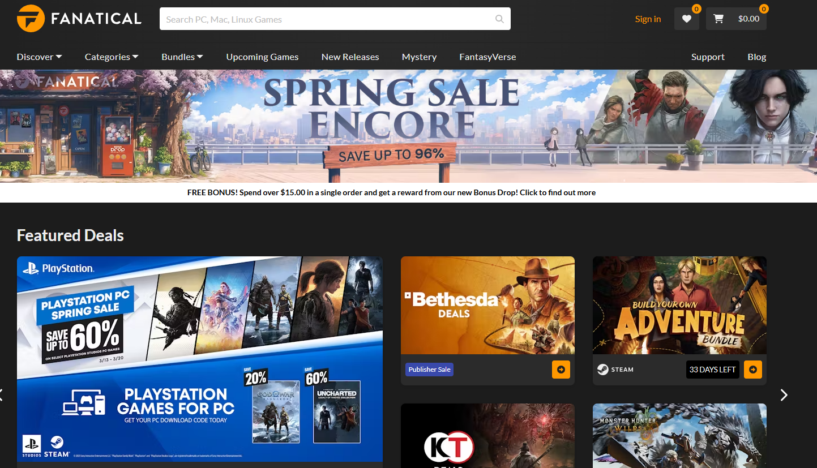Screen dimensions: 817x468
Task: Open the Mystery menu item
Action: [x=419, y=57]
